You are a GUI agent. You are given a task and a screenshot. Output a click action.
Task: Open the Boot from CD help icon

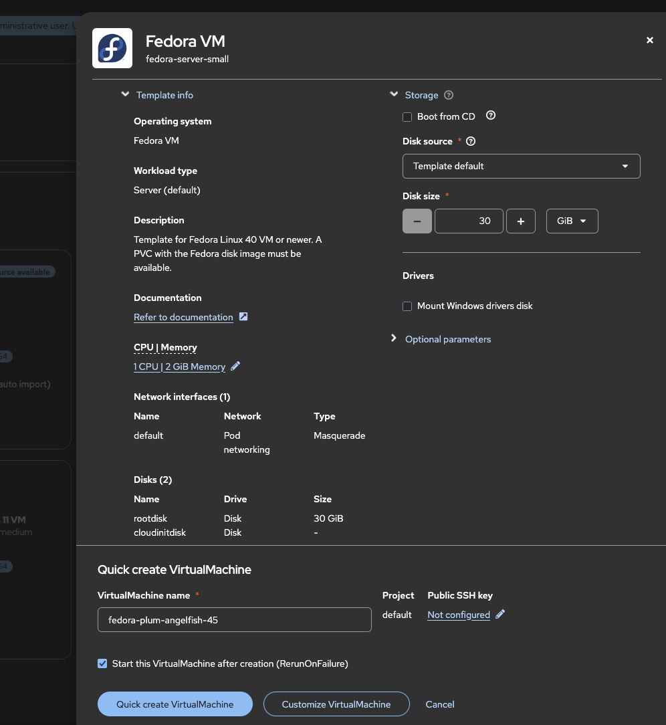491,116
